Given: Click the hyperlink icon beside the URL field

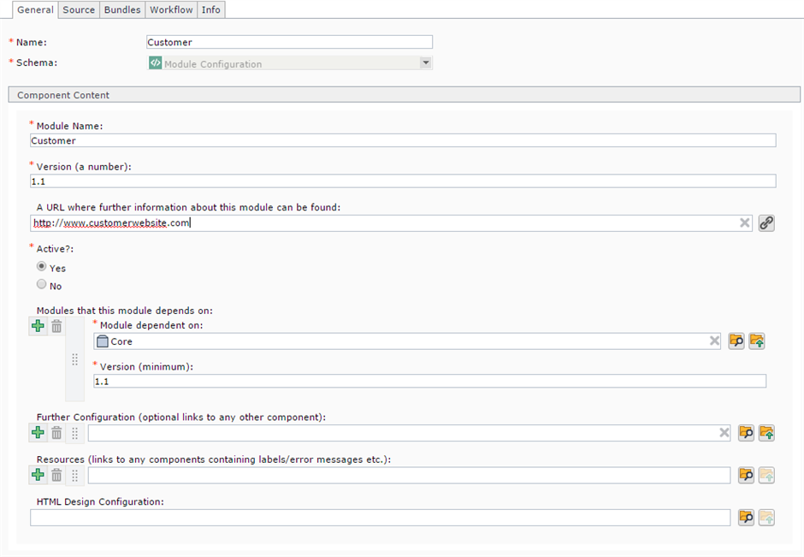Looking at the screenshot, I should [766, 223].
